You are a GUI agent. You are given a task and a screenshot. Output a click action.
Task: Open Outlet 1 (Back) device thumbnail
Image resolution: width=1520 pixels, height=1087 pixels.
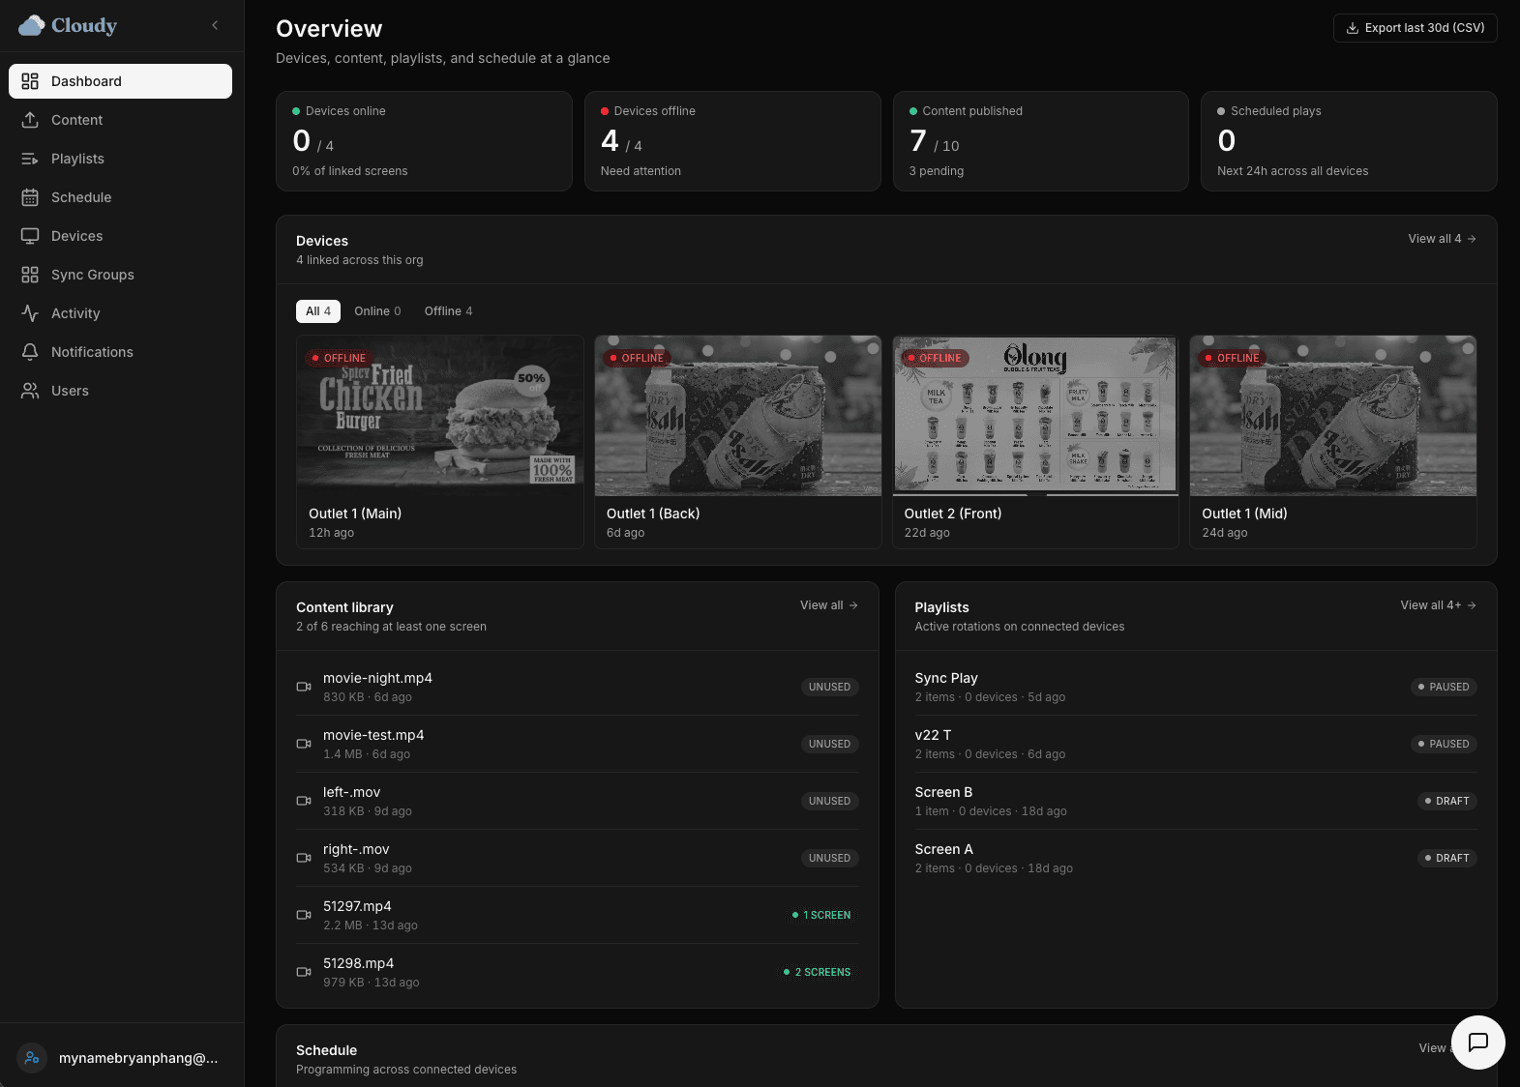(x=737, y=416)
